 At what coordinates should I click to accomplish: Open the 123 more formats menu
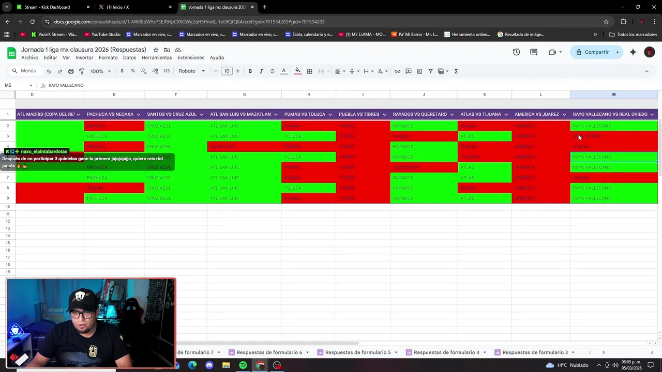[166, 71]
